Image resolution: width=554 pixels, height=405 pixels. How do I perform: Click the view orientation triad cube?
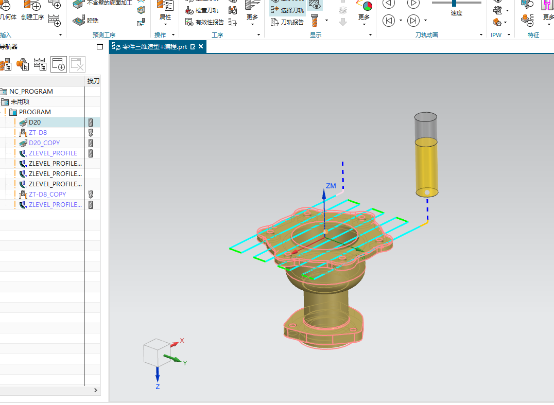(x=157, y=353)
